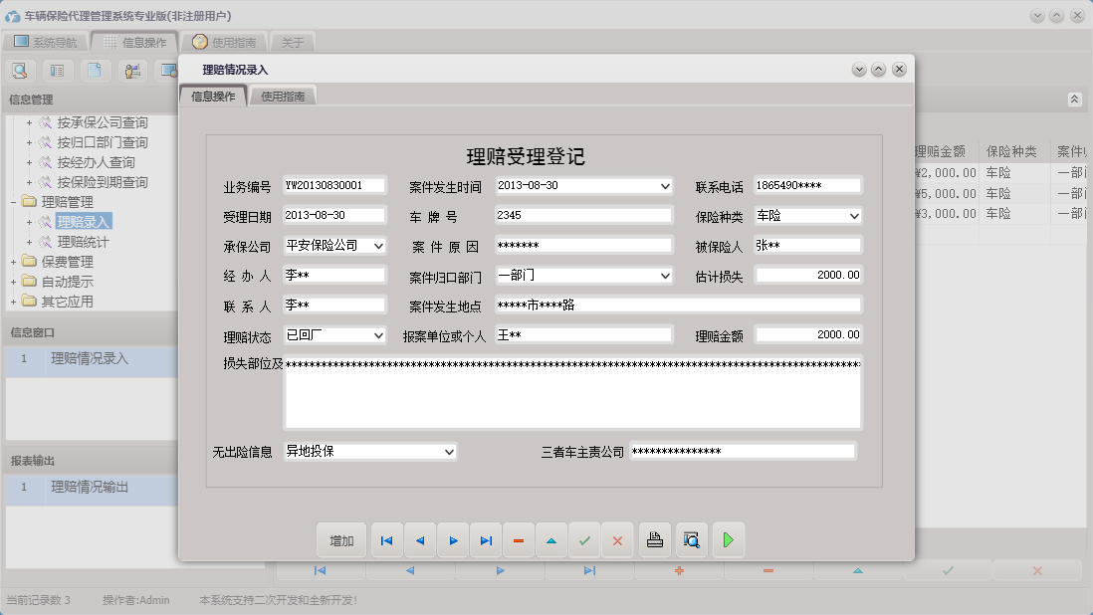Cancel the edit with the red X icon
The height and width of the screenshot is (615, 1093).
pyautogui.click(x=617, y=540)
